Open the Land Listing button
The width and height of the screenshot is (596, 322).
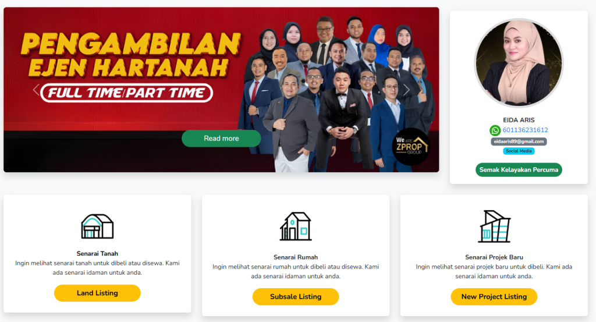[97, 293]
